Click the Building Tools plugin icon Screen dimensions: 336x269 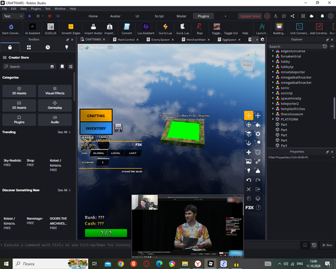pos(279,29)
